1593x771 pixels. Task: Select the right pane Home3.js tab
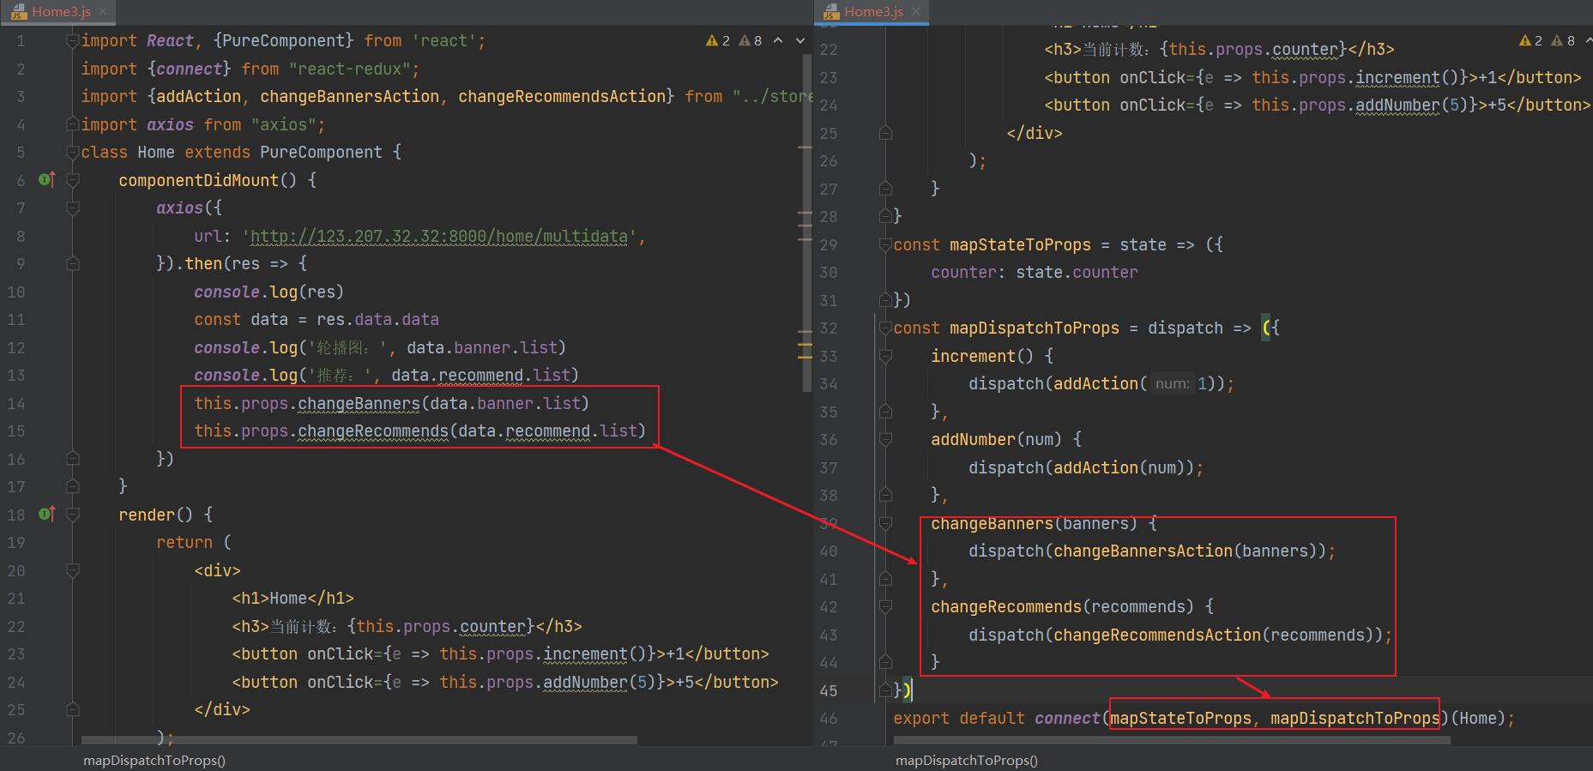coord(872,11)
